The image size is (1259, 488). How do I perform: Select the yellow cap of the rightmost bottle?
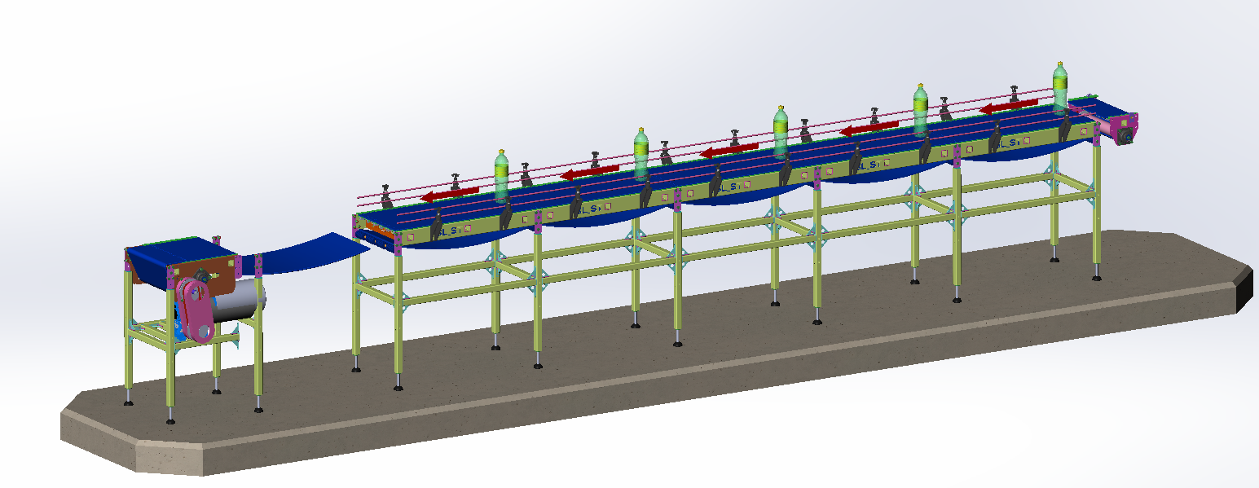[1059, 64]
